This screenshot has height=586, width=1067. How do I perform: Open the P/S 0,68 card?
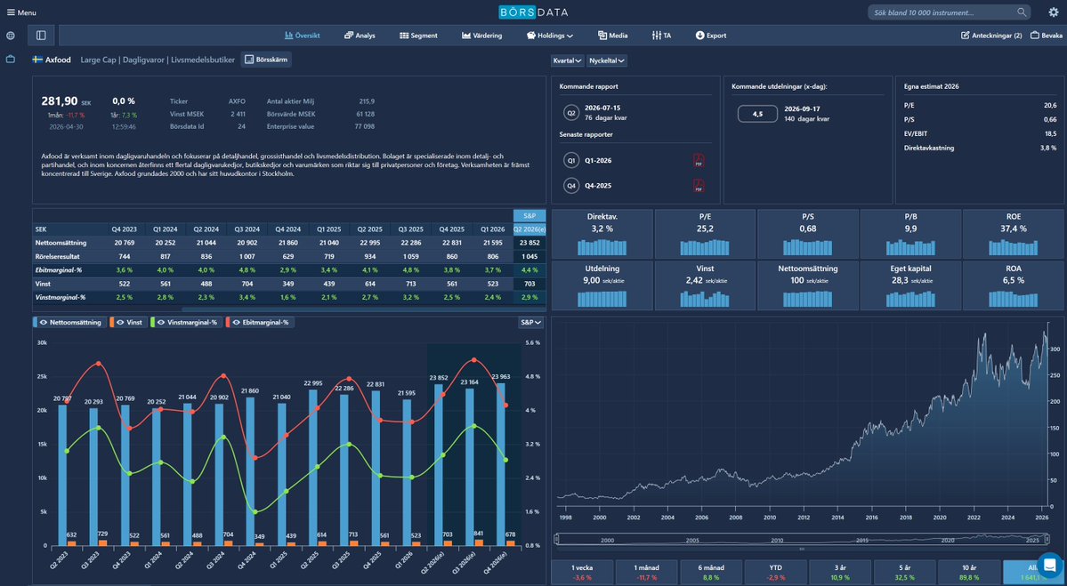[x=808, y=234]
